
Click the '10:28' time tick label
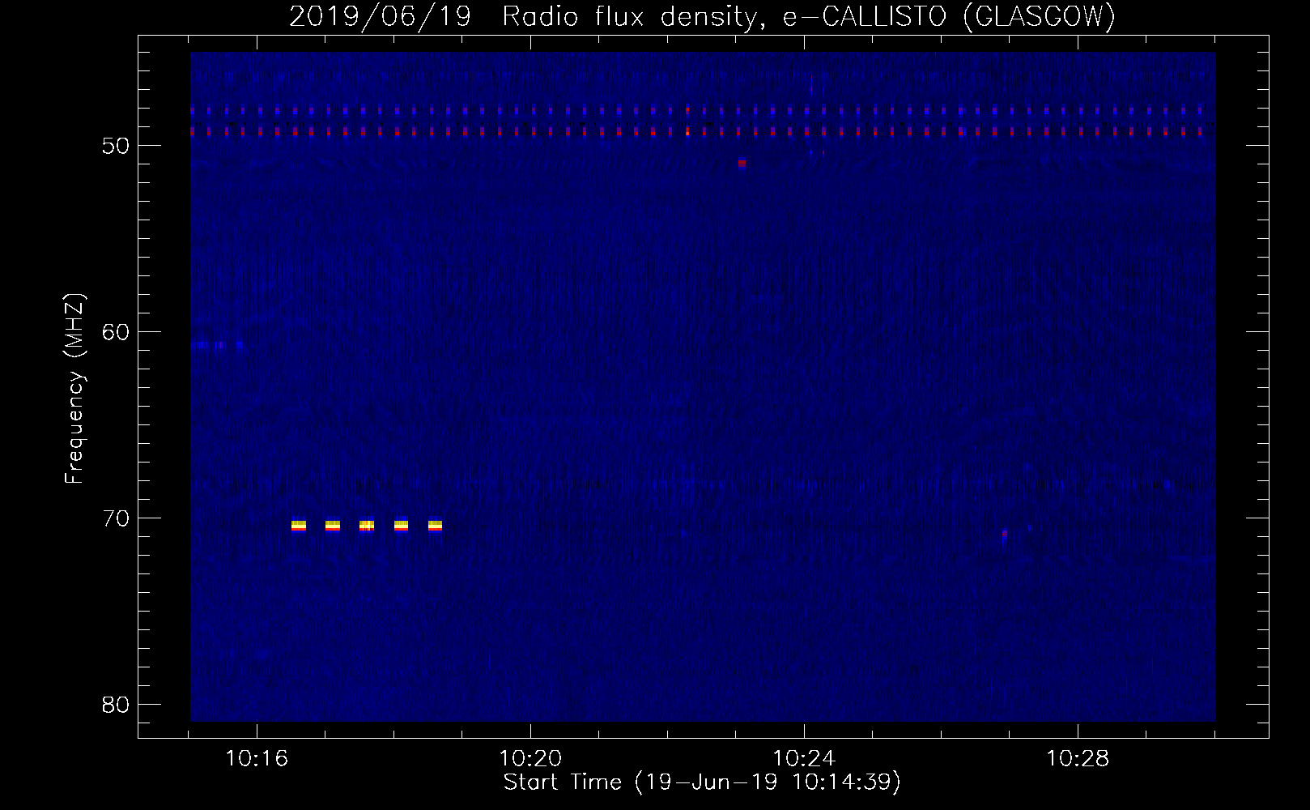(1078, 759)
